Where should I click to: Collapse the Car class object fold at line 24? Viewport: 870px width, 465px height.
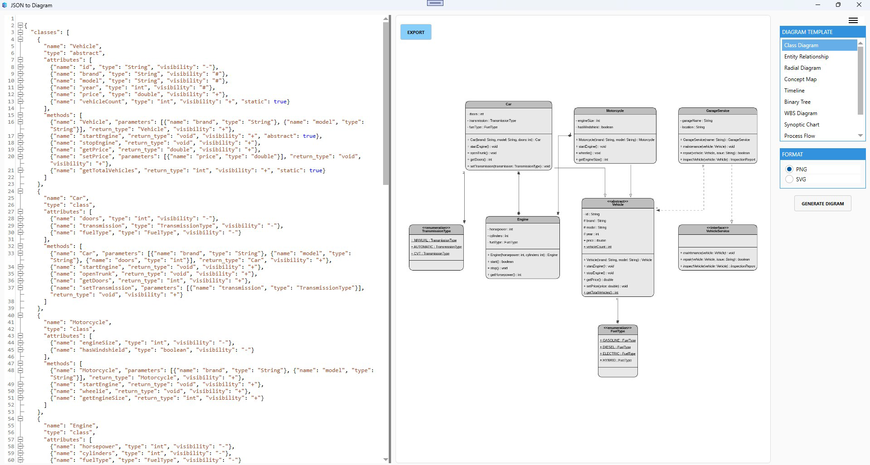coord(20,191)
